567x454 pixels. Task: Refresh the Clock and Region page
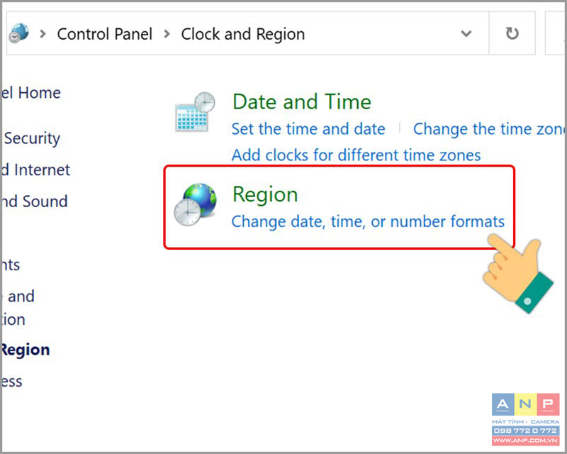(x=512, y=33)
